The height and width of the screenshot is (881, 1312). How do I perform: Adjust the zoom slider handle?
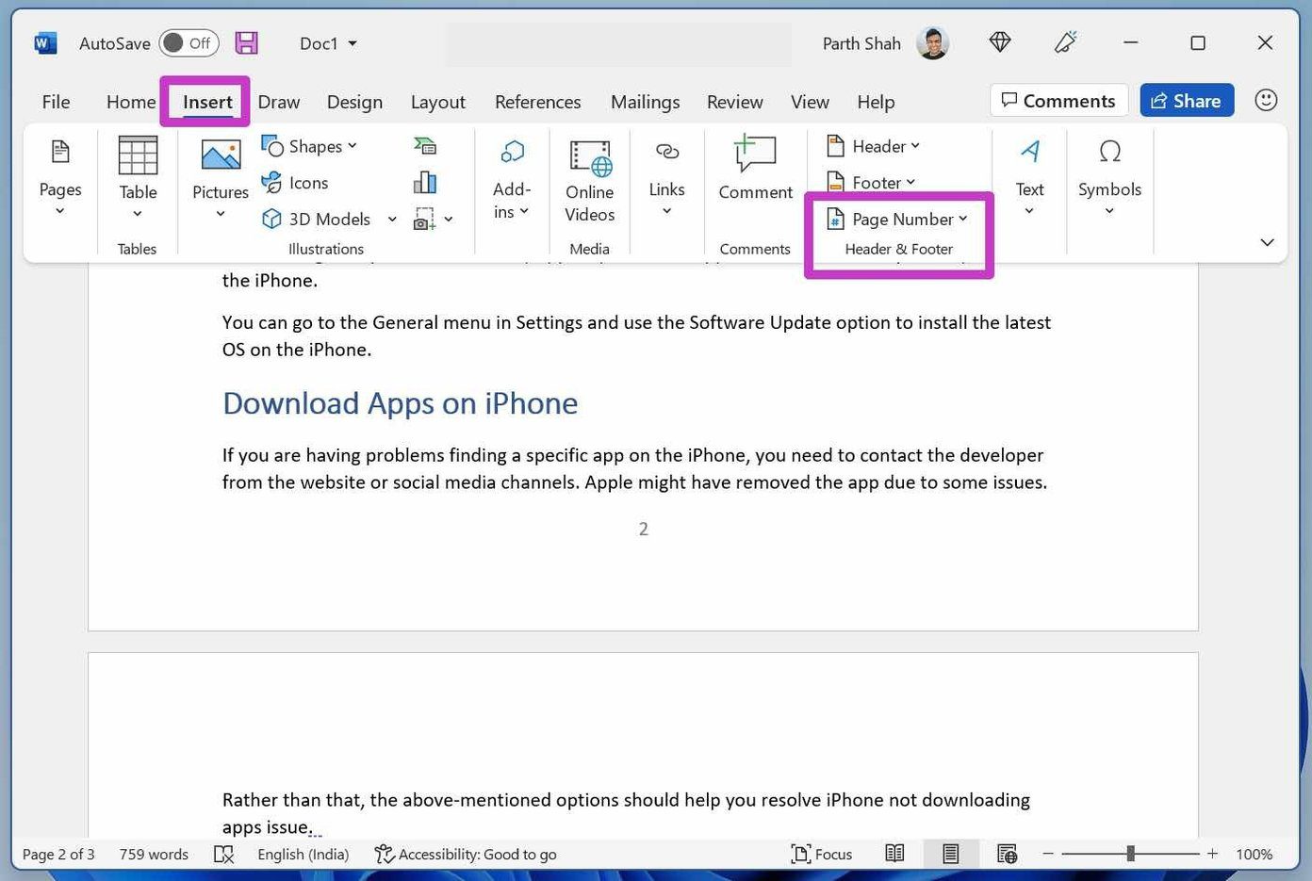[1130, 854]
